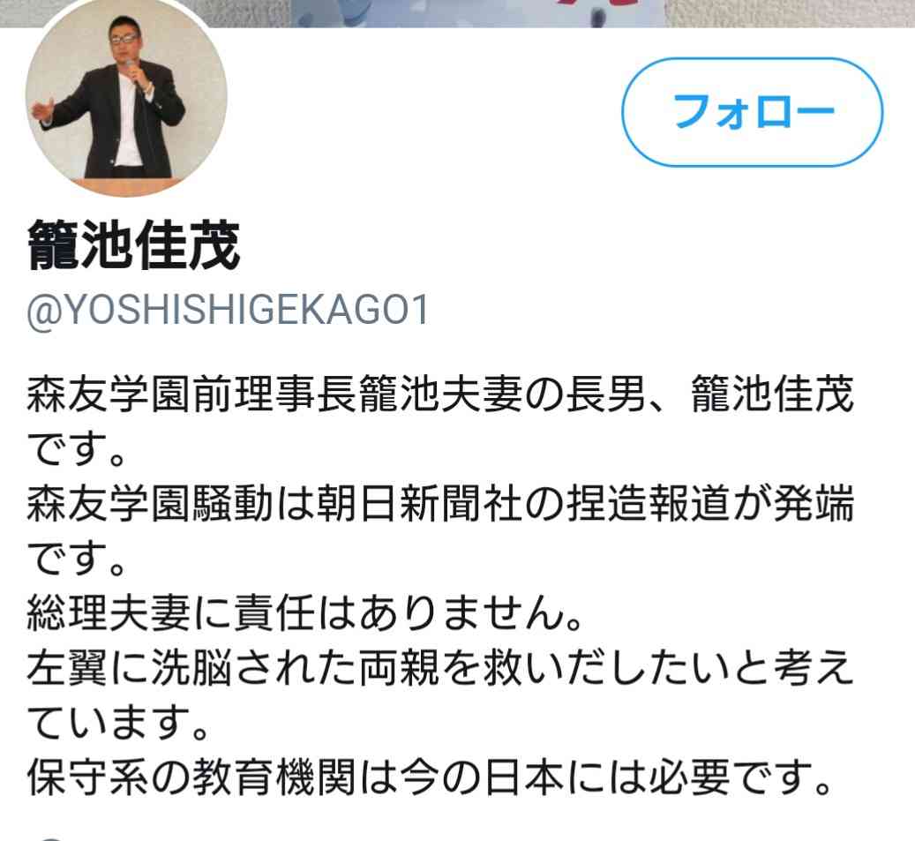Click the bio line starting 森友学園騒動は
The image size is (915, 841).
point(440,503)
